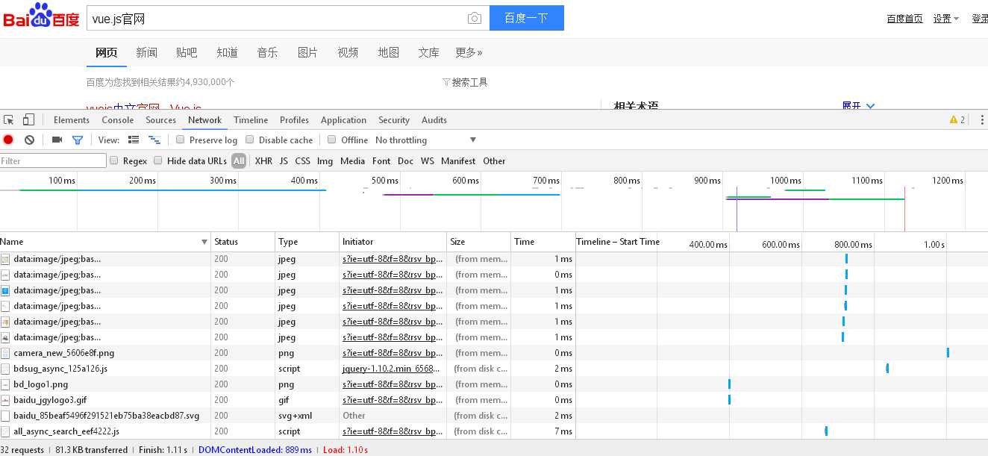The image size is (988, 456).
Task: Switch to the Console tab
Action: [x=118, y=120]
